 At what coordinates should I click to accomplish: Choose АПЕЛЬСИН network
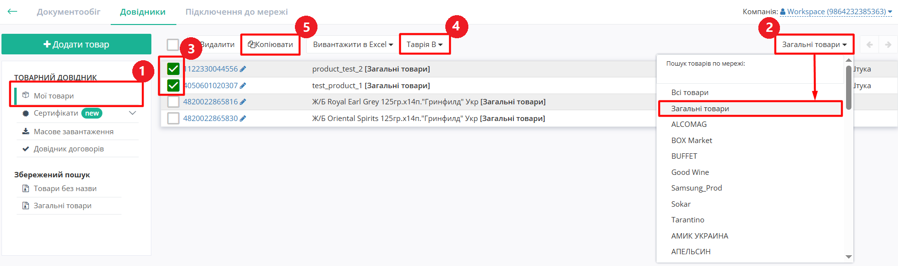(691, 252)
